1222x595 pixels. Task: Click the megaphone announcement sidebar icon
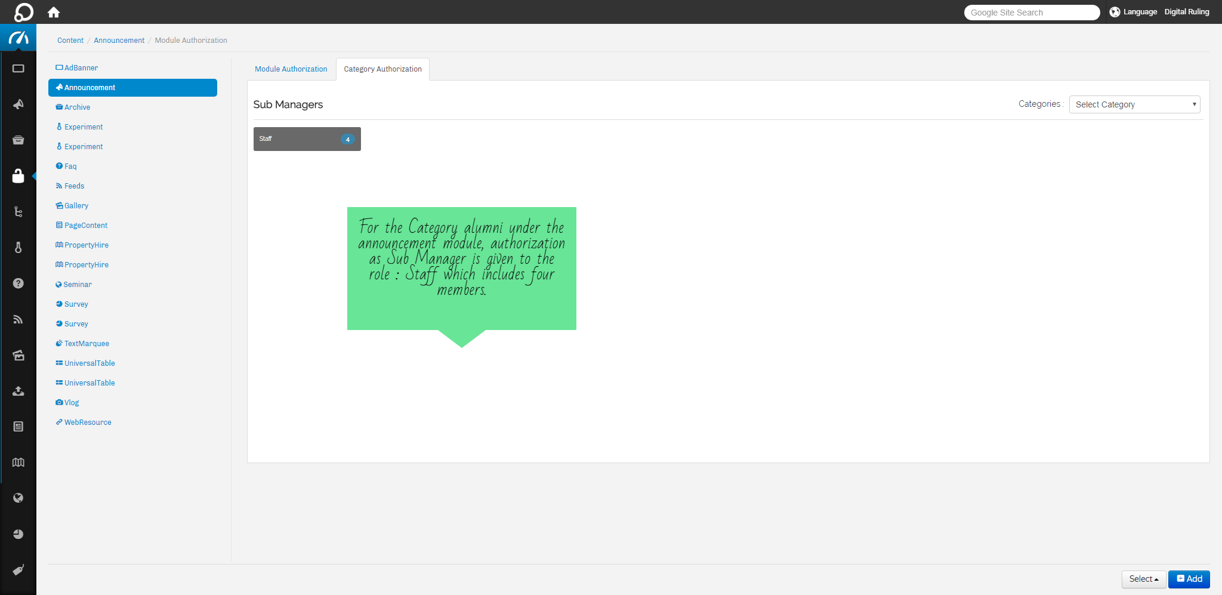click(18, 104)
